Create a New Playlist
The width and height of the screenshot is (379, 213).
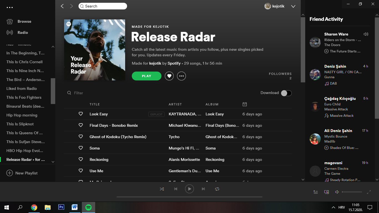click(x=22, y=173)
